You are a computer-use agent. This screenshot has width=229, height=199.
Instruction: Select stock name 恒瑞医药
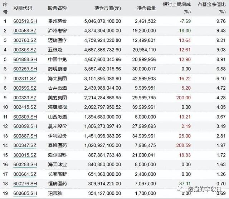tap(57, 184)
